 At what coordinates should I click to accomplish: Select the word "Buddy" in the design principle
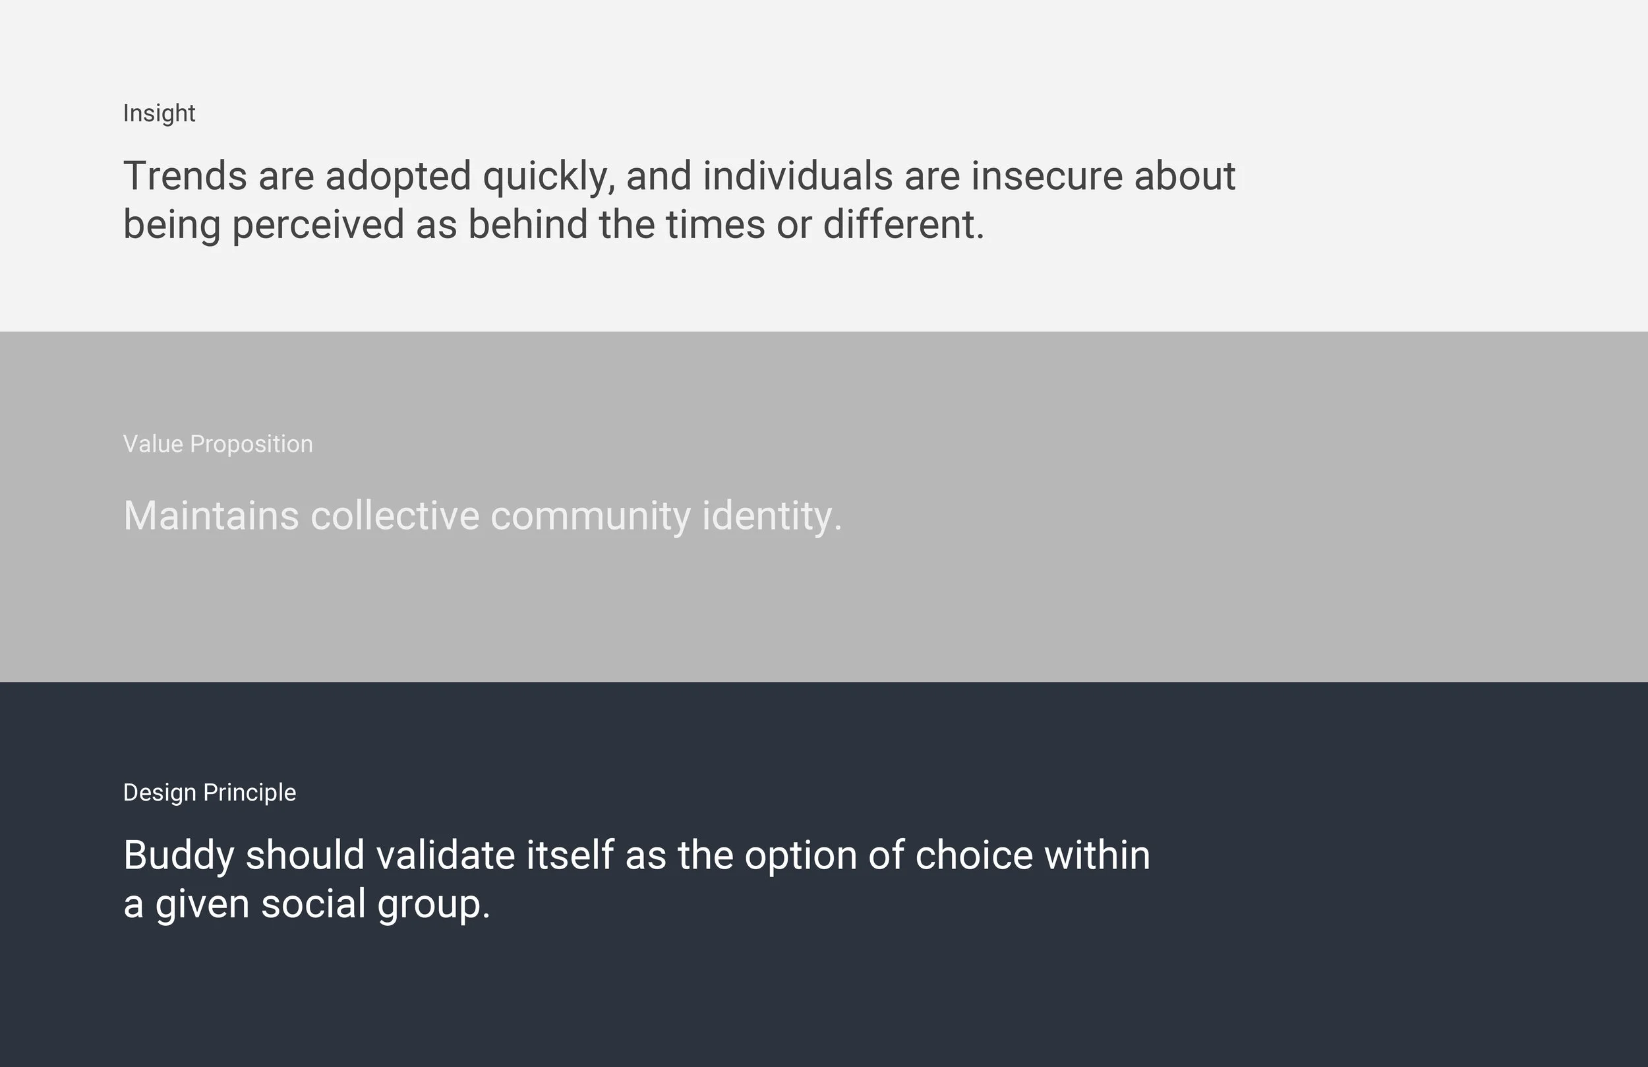(179, 857)
